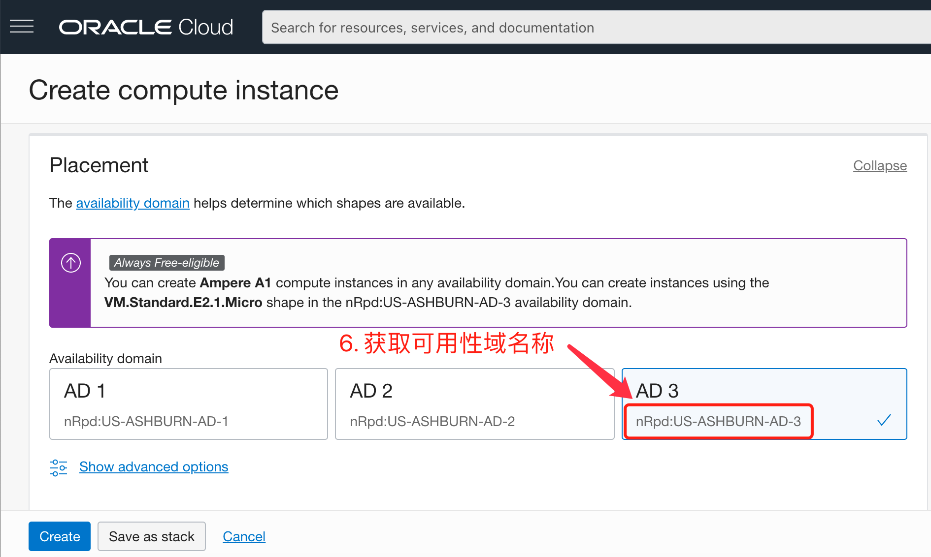
Task: Click the upward arrow info icon
Action: [71, 263]
